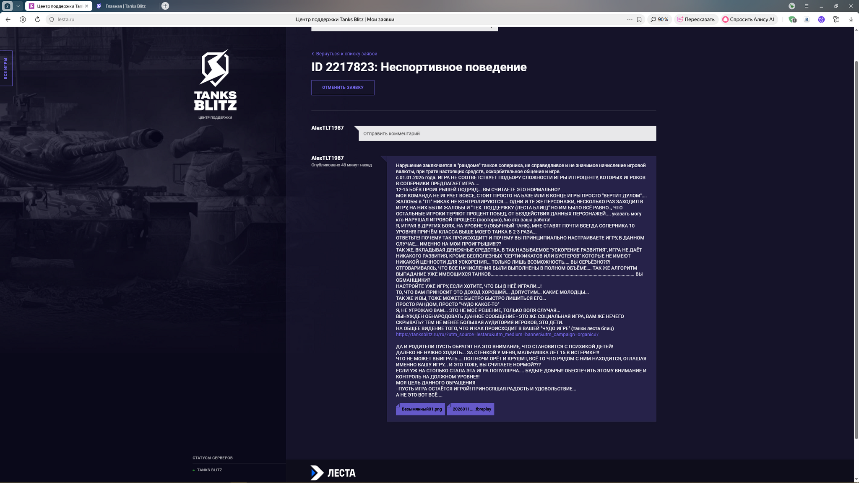Open the browser profile avatar

click(x=791, y=6)
